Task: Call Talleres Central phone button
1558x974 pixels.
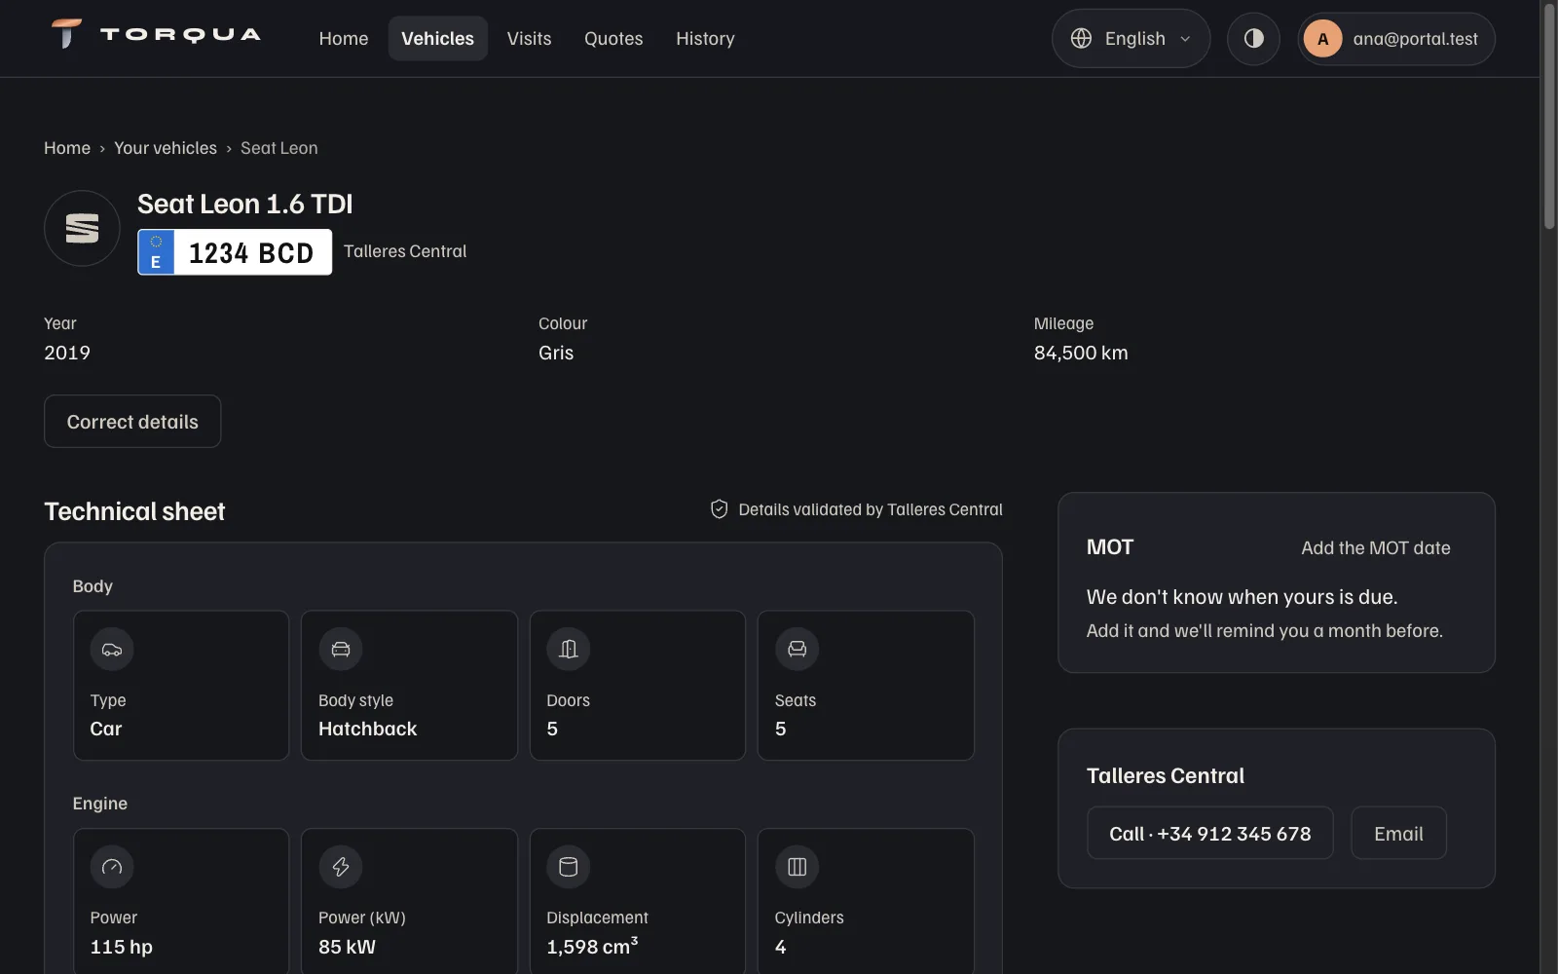Action: click(x=1209, y=834)
